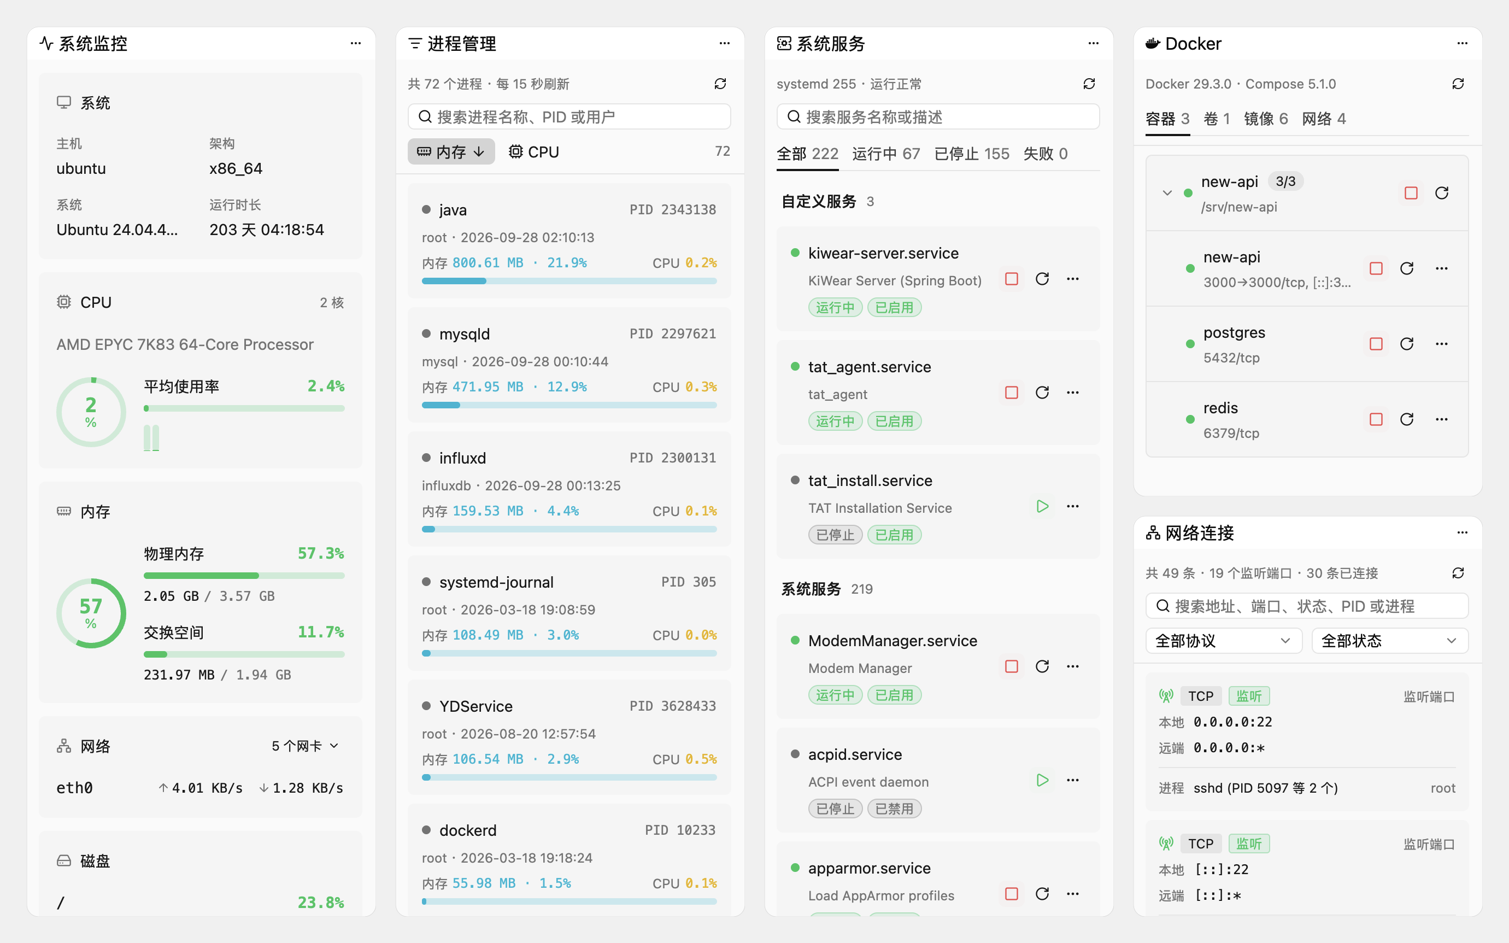This screenshot has width=1509, height=943.
Task: Restart the redis container
Action: (x=1407, y=419)
